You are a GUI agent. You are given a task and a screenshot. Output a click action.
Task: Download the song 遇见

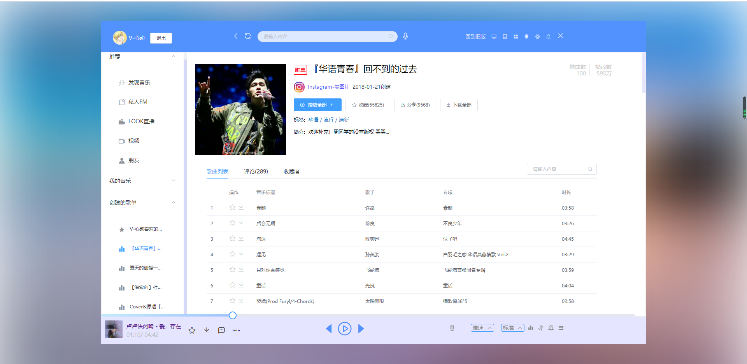pos(241,254)
